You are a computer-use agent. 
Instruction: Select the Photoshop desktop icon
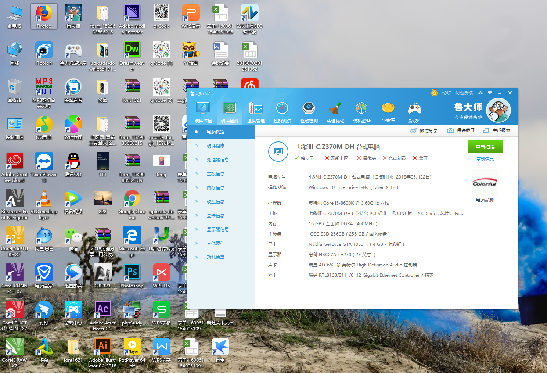132,276
